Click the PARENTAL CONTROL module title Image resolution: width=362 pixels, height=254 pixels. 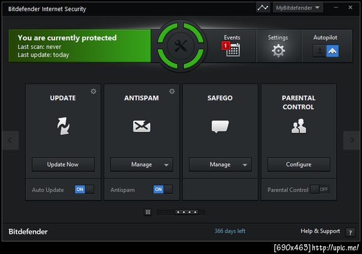(x=299, y=103)
